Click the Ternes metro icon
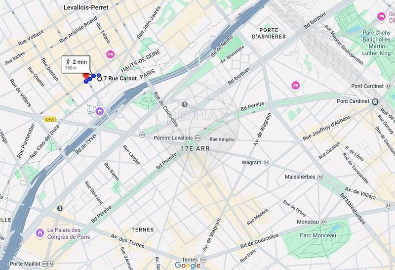This screenshot has height=270, width=395. (x=203, y=260)
